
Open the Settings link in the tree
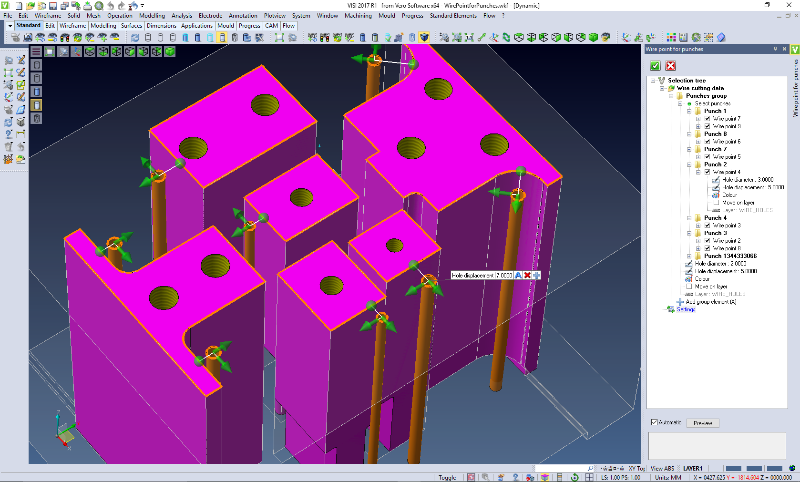click(x=686, y=309)
